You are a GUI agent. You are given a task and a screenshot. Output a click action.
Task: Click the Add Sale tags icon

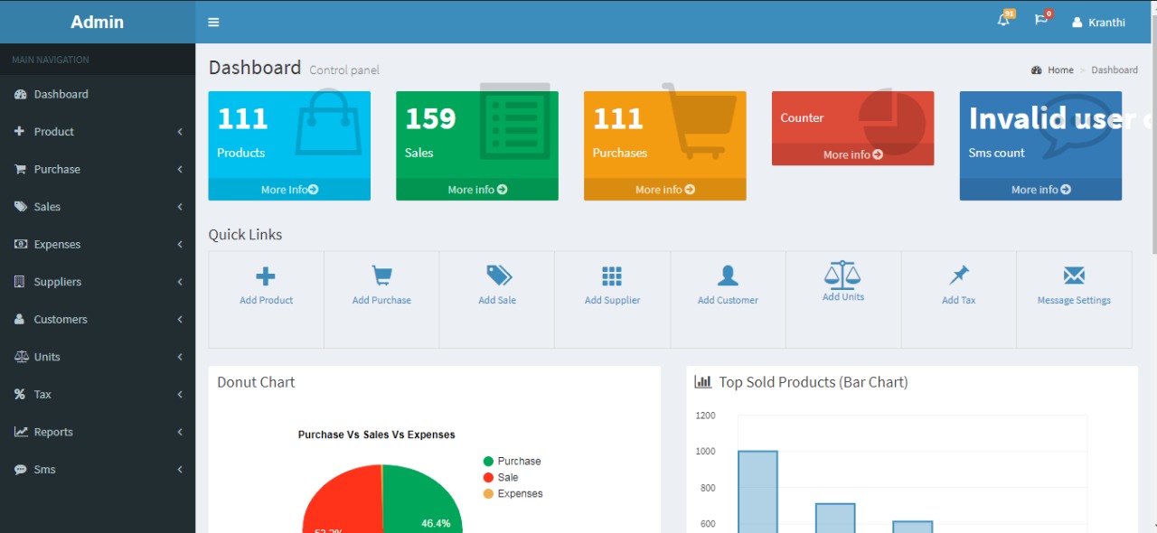[498, 276]
